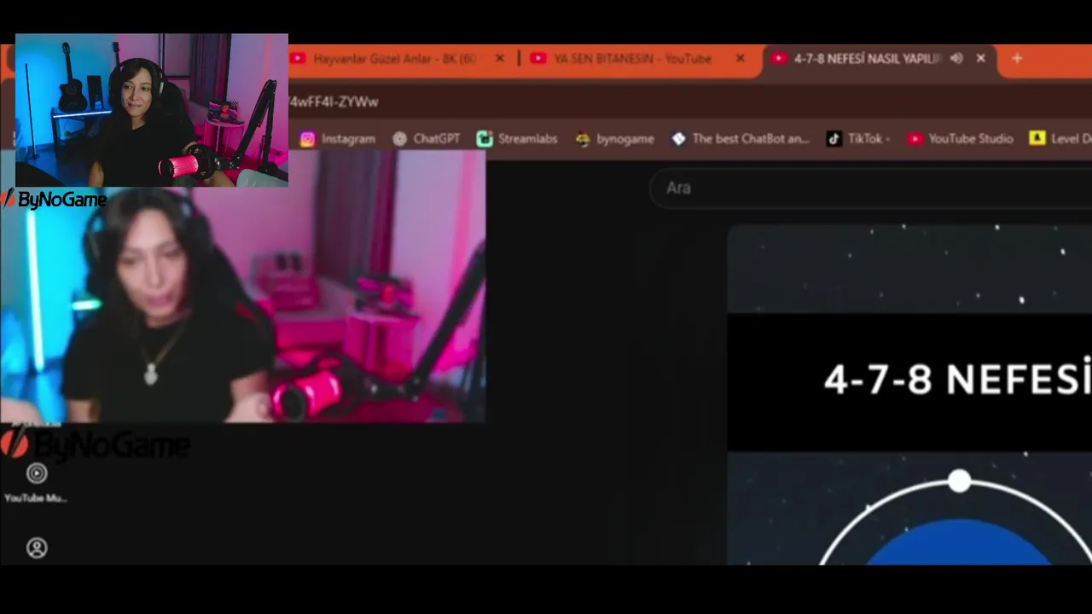
Task: Open the Instagram bookmark
Action: 338,139
